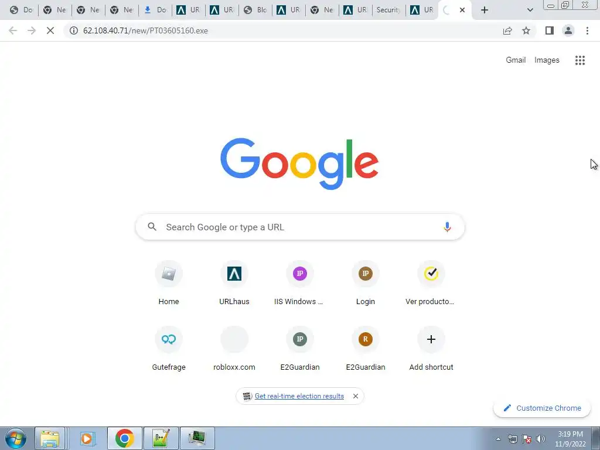Switch to the Security tab
The height and width of the screenshot is (450, 600).
pyautogui.click(x=388, y=10)
